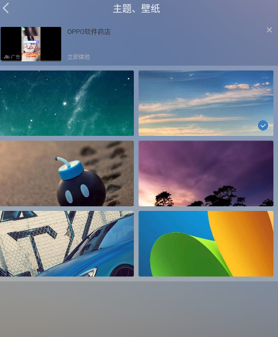Select the green starry galaxy wallpaper
Image resolution: width=278 pixels, height=337 pixels.
coord(67,103)
